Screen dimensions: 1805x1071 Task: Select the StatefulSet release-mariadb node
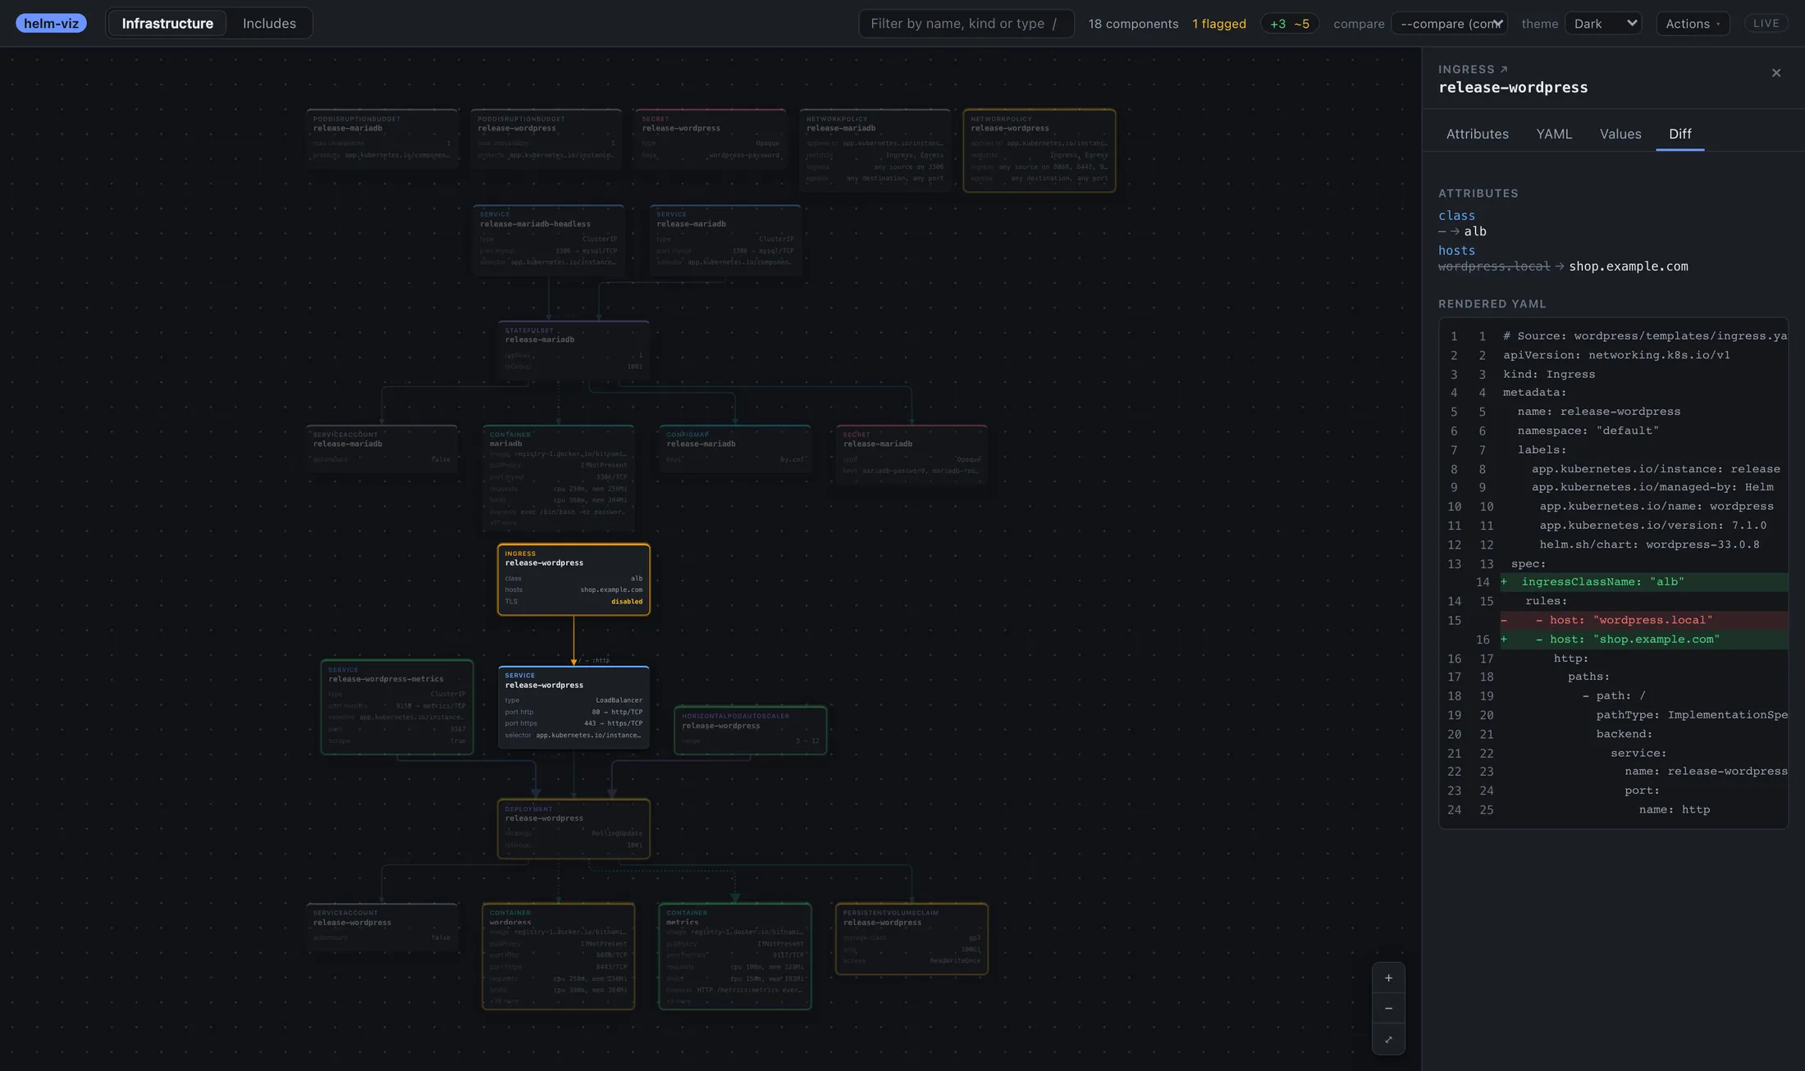[573, 350]
